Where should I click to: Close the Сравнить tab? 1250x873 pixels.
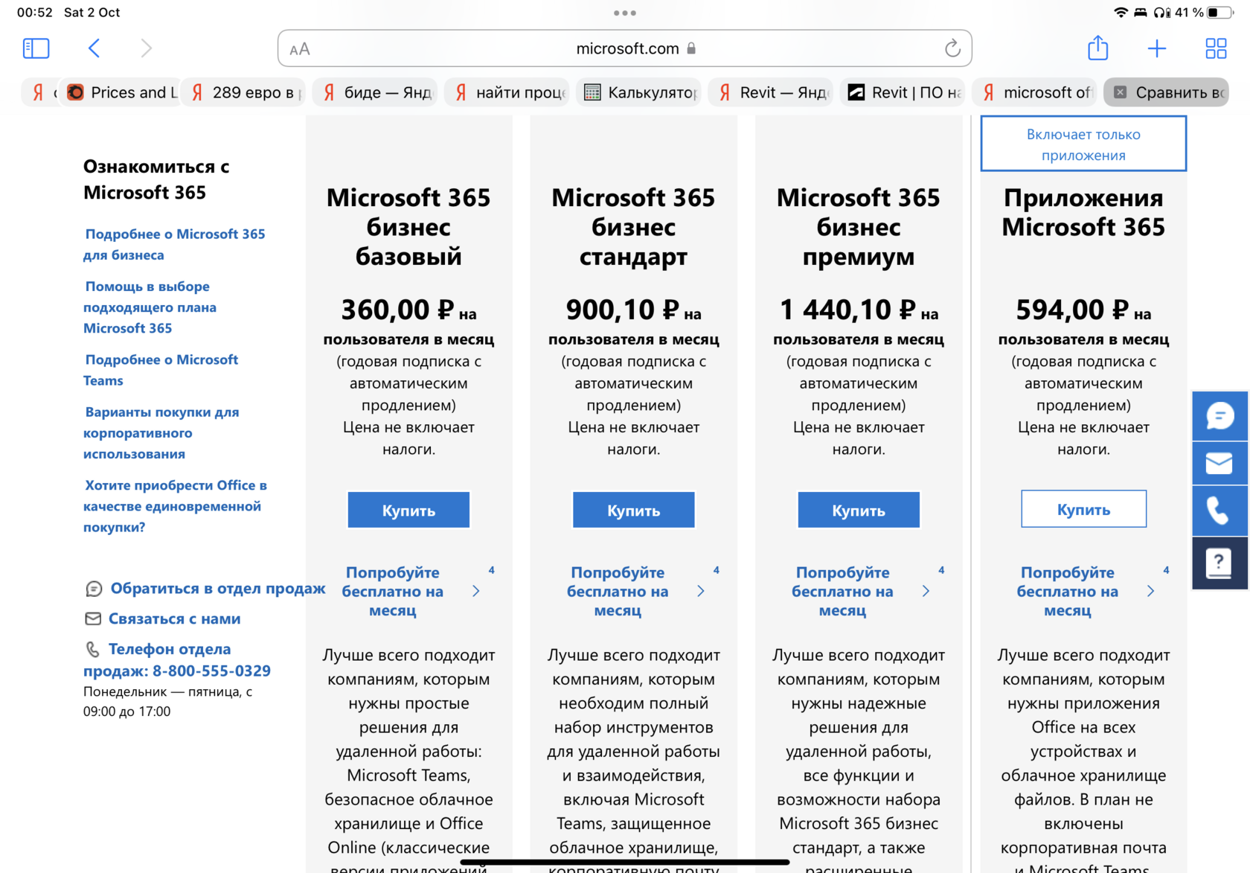(1120, 92)
